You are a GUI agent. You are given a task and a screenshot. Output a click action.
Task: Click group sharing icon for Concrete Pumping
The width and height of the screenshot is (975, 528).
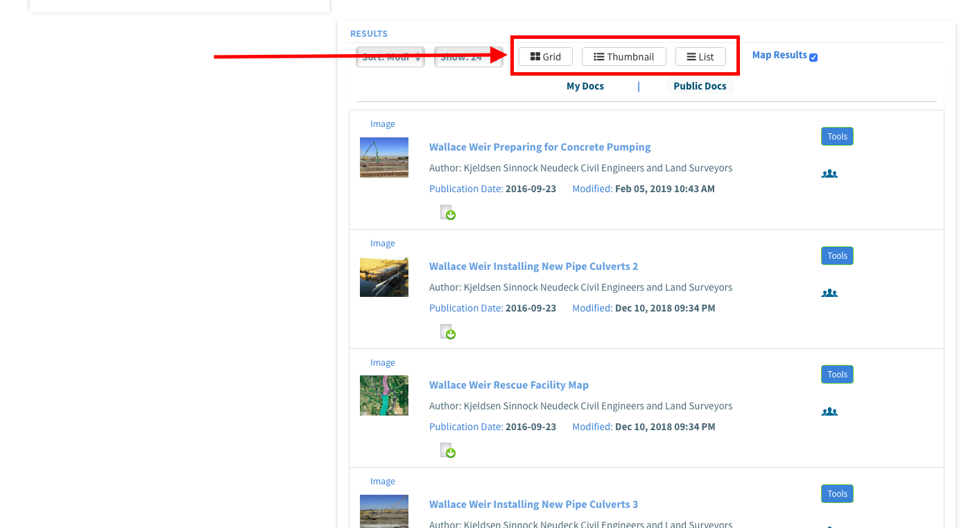[x=829, y=174]
